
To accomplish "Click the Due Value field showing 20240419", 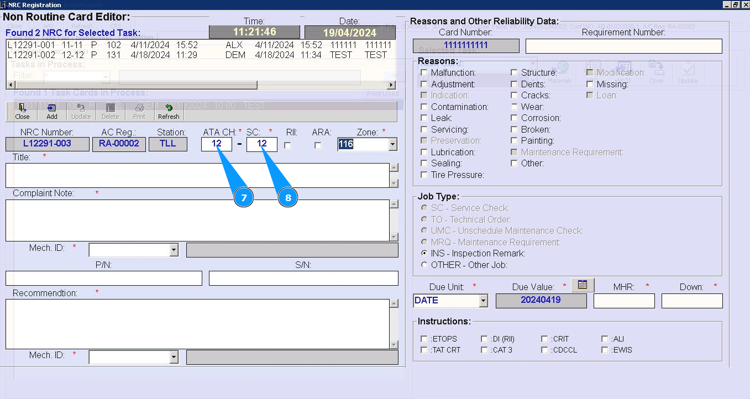I will pyautogui.click(x=541, y=301).
